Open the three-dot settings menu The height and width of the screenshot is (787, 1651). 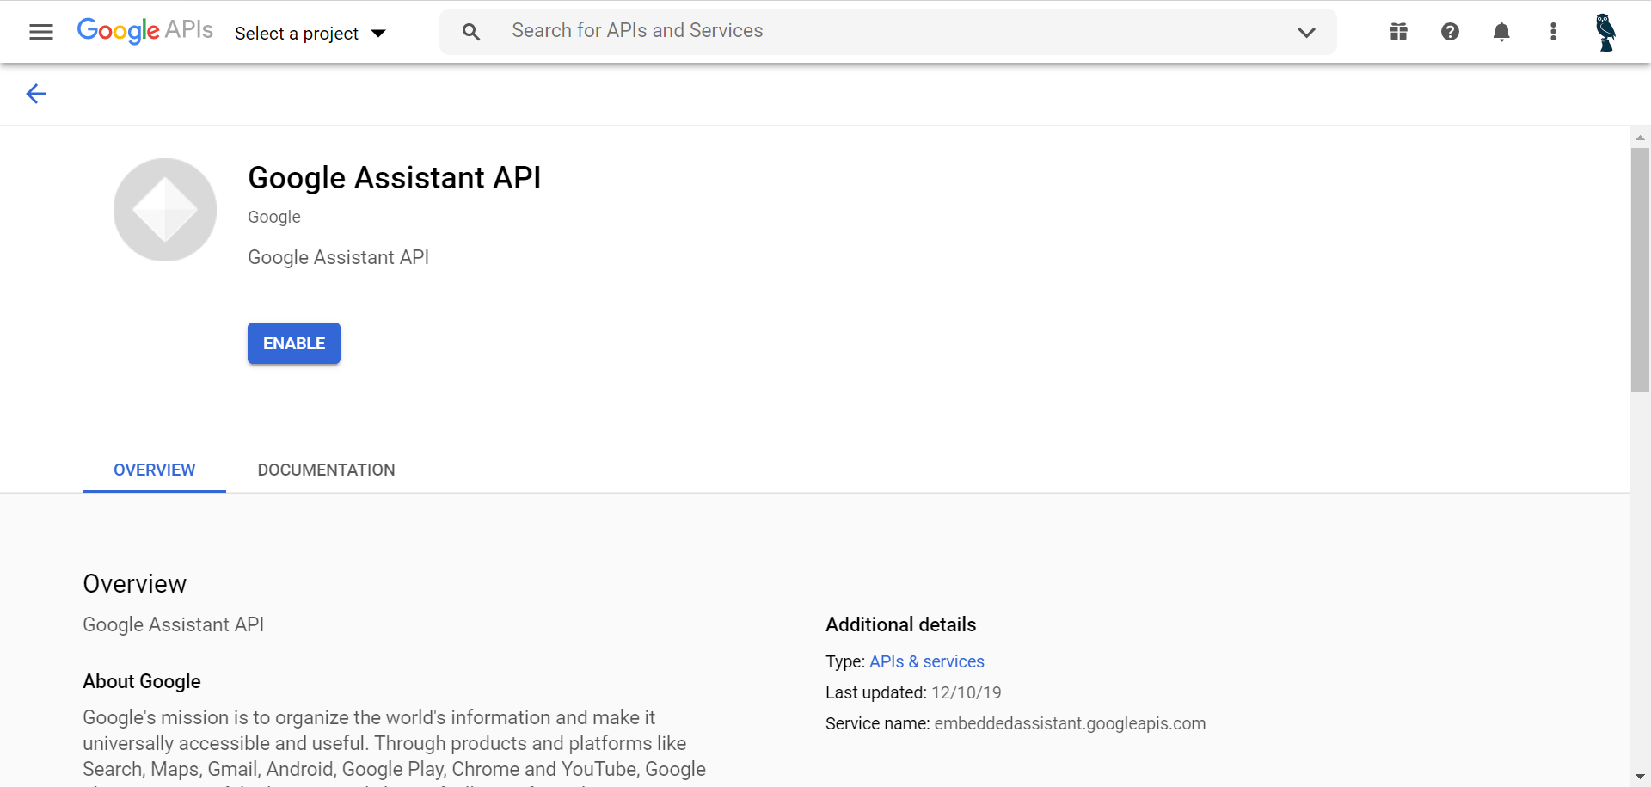click(x=1553, y=32)
